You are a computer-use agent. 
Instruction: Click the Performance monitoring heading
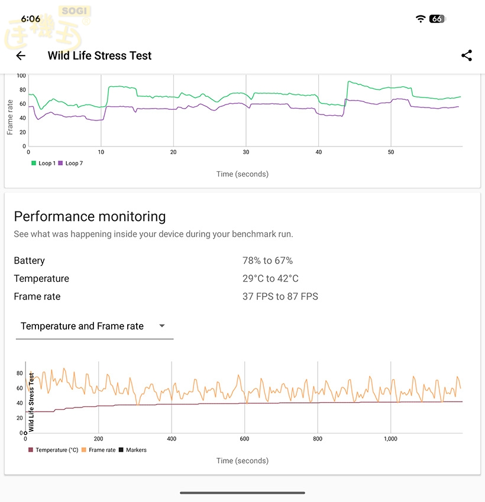(90, 216)
